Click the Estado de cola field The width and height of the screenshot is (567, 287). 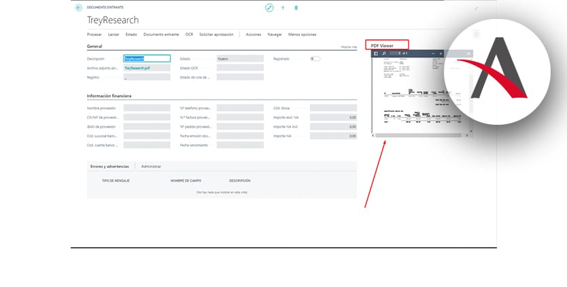(240, 77)
